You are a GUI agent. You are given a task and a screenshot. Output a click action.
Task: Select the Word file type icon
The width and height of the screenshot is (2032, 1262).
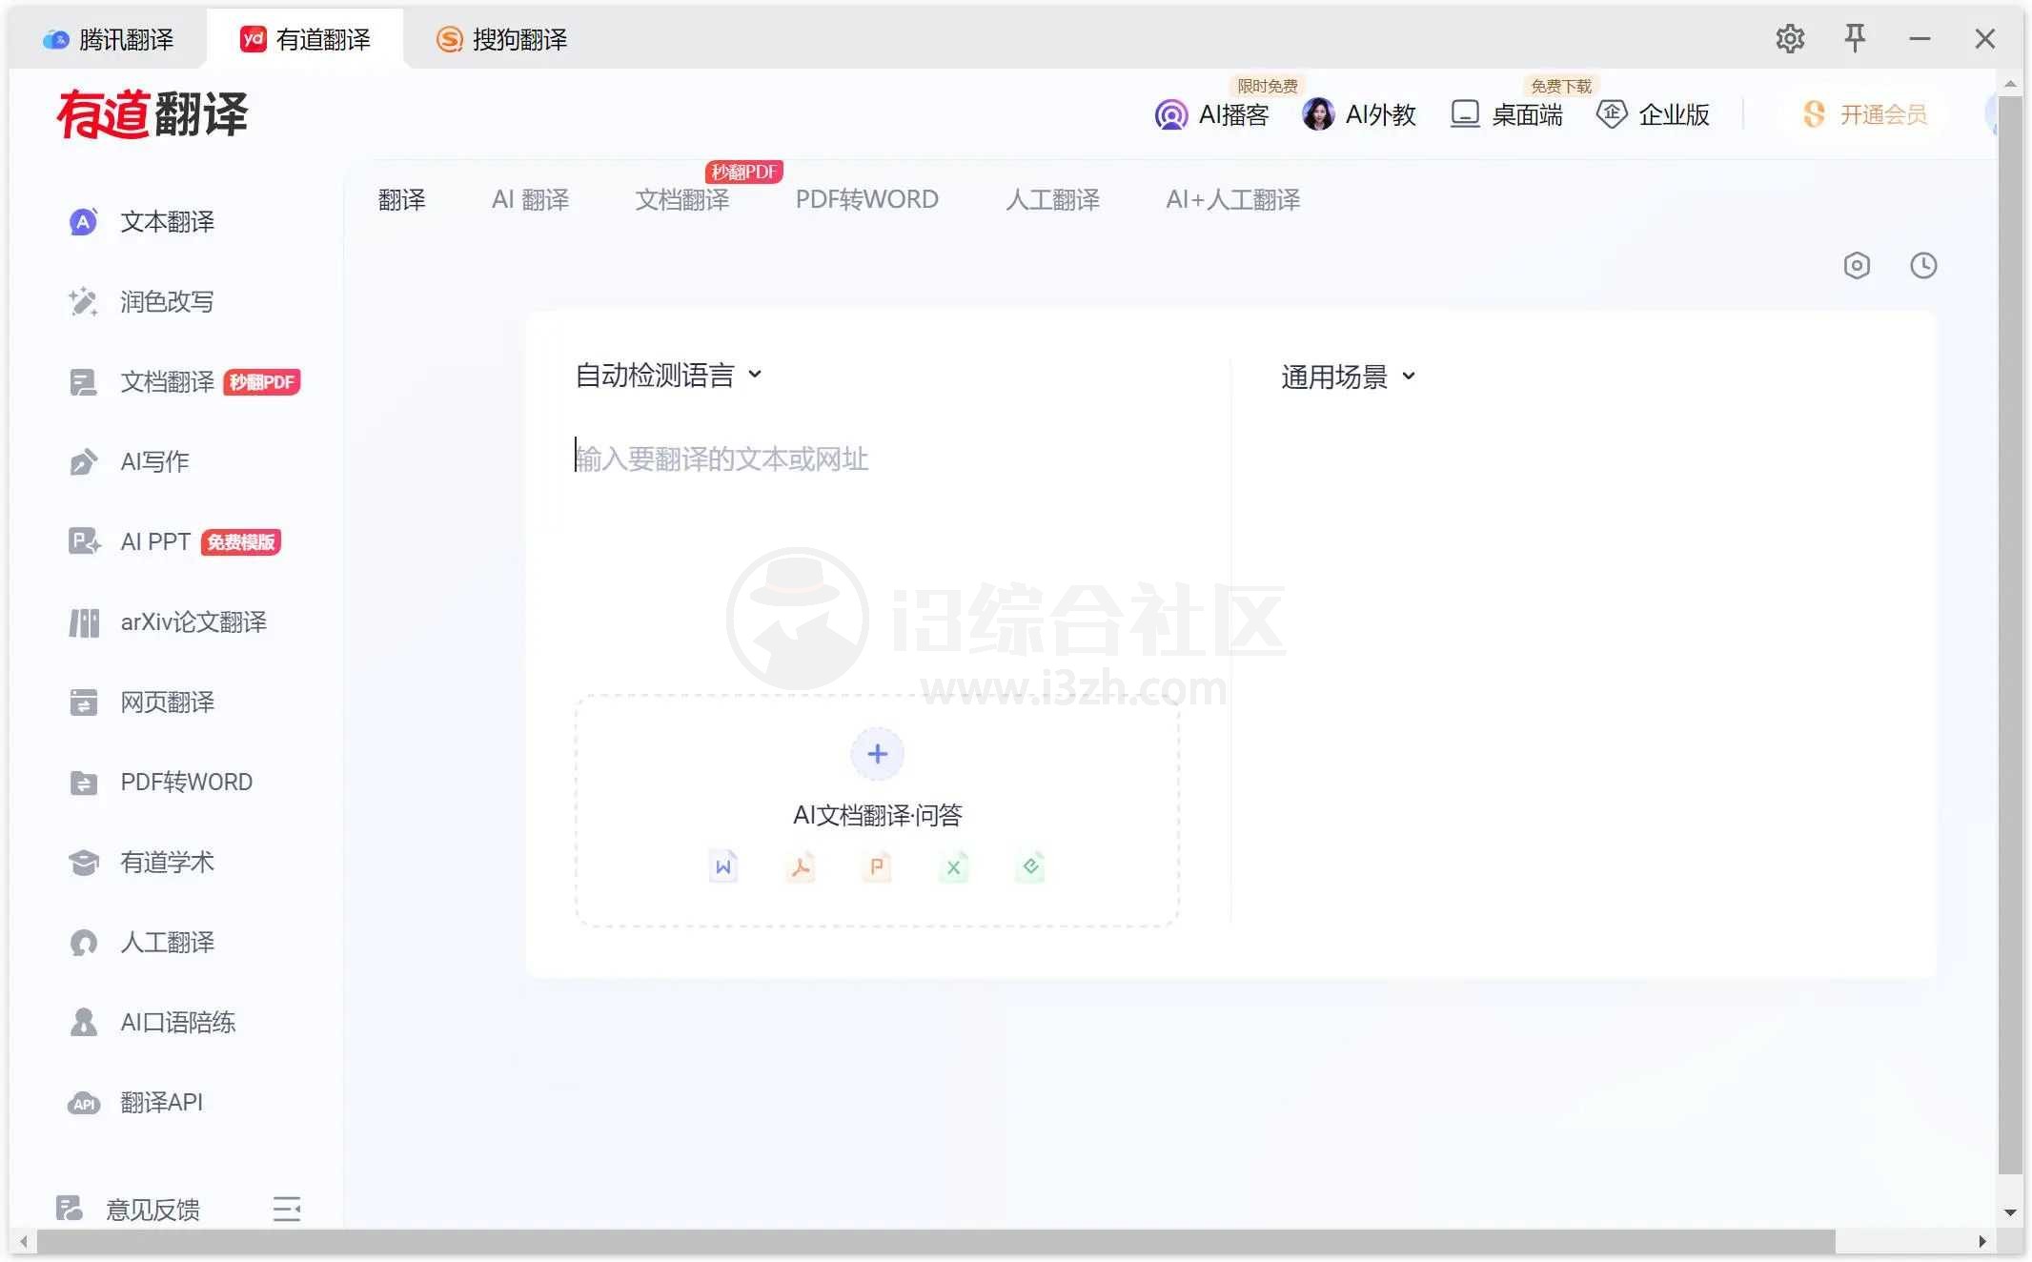point(723,866)
